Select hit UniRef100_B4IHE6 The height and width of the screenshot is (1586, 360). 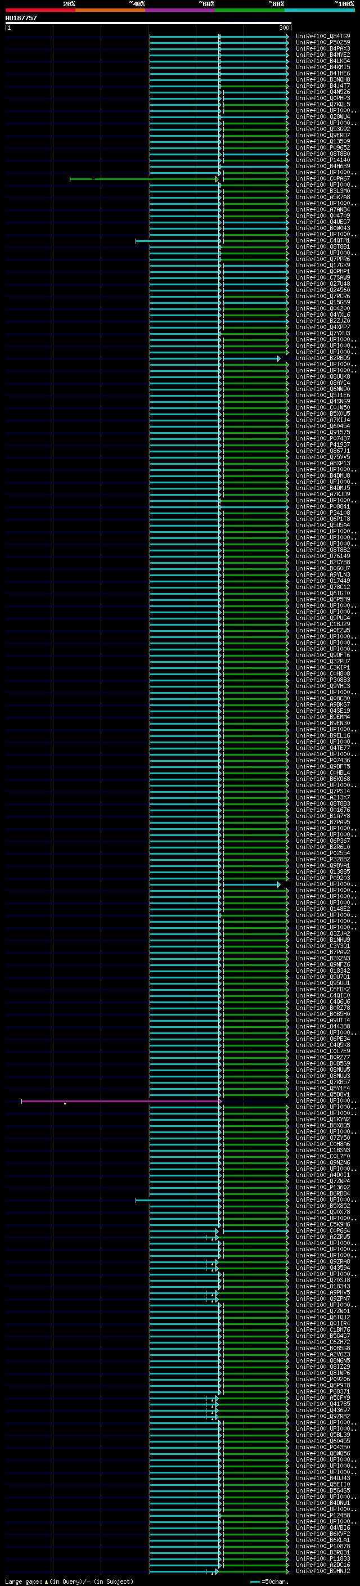(x=323, y=73)
